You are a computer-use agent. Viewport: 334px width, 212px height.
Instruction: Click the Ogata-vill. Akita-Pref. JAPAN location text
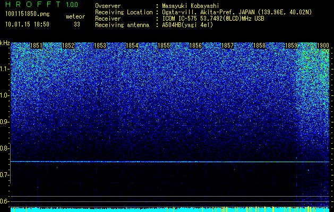tap(237, 12)
